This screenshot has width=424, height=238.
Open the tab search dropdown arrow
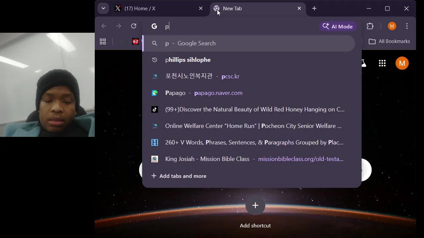click(103, 9)
